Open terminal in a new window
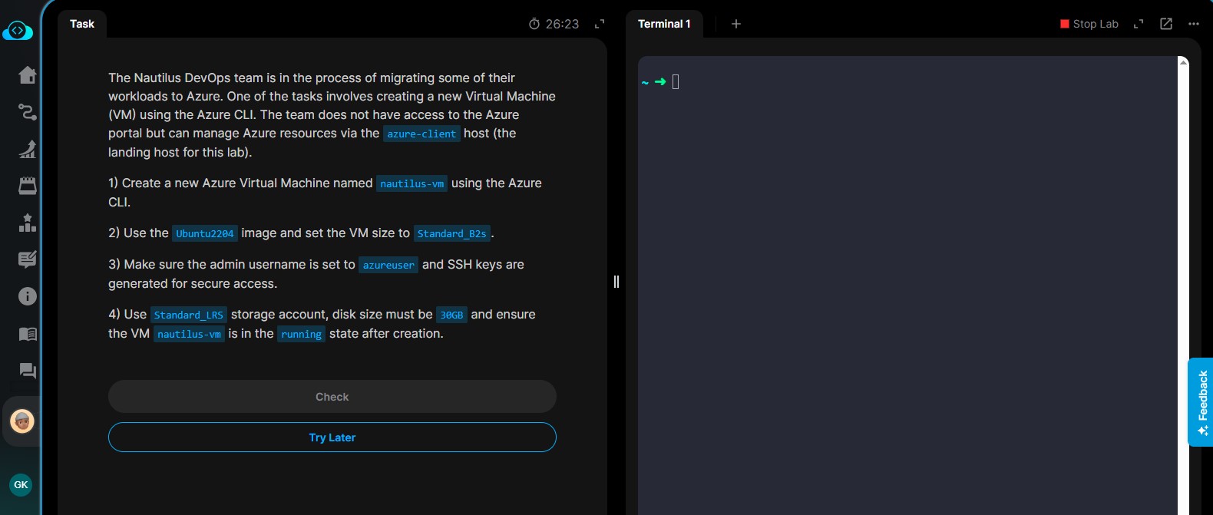 coord(1166,24)
